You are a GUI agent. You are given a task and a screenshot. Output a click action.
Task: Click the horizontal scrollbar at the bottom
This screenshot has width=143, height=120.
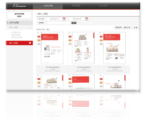click(71, 90)
